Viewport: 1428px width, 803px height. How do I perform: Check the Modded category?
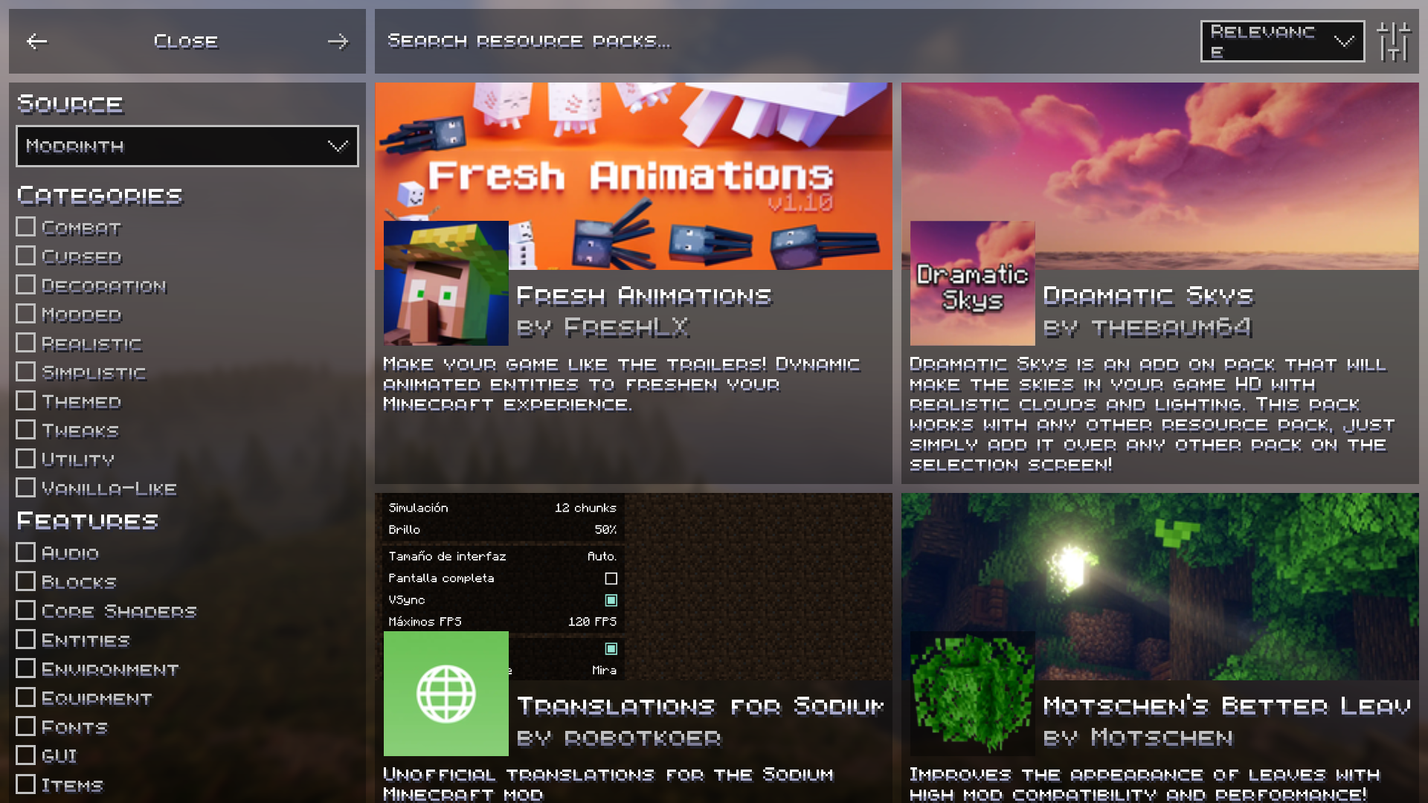pyautogui.click(x=26, y=314)
